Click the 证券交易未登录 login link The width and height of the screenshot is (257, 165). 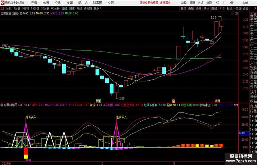click(149, 3)
